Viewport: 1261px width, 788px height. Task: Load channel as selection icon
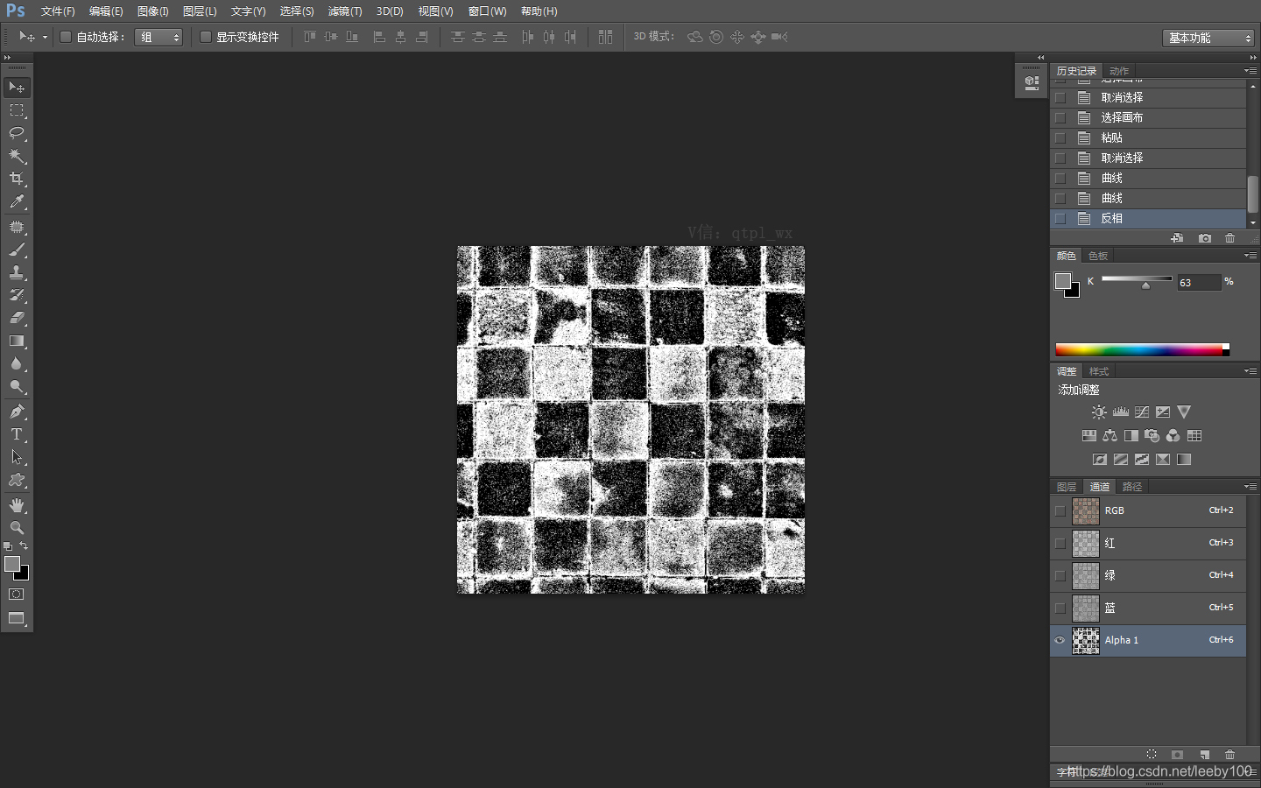[x=1152, y=755]
